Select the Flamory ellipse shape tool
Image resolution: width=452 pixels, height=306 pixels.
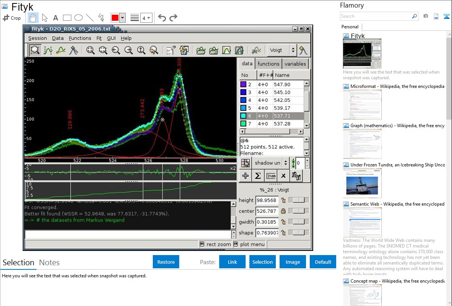click(x=78, y=18)
